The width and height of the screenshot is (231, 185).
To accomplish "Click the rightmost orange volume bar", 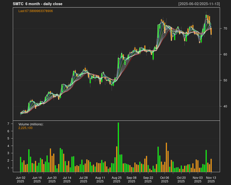I will (x=211, y=165).
